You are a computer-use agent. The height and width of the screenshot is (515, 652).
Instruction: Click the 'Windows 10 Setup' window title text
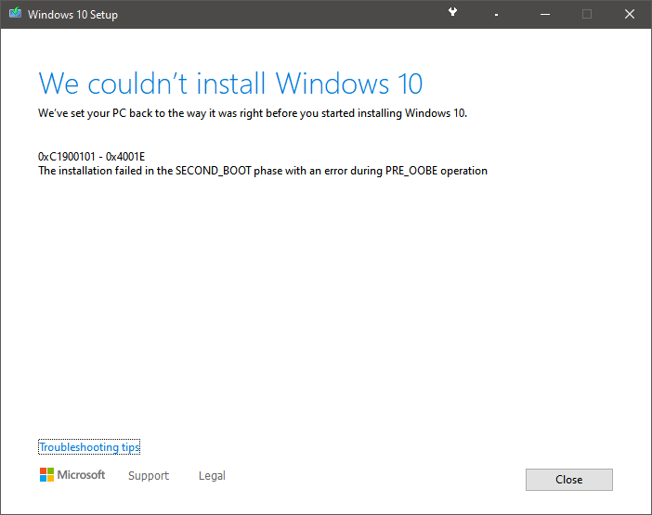click(x=72, y=15)
